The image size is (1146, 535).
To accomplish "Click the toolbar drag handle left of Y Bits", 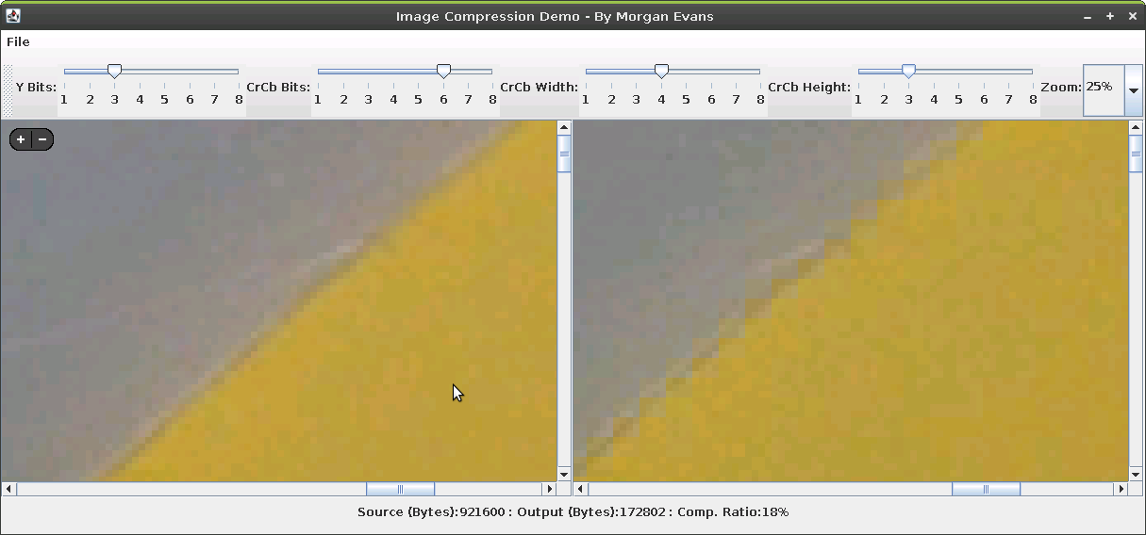I will [7, 90].
